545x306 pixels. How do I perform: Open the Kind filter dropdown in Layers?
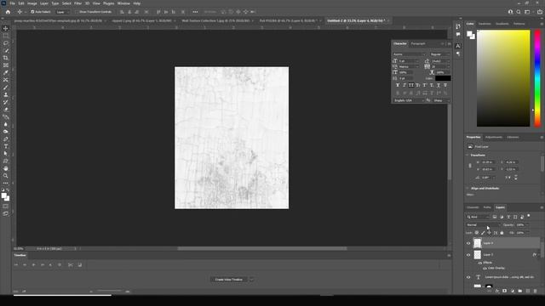pyautogui.click(x=478, y=217)
